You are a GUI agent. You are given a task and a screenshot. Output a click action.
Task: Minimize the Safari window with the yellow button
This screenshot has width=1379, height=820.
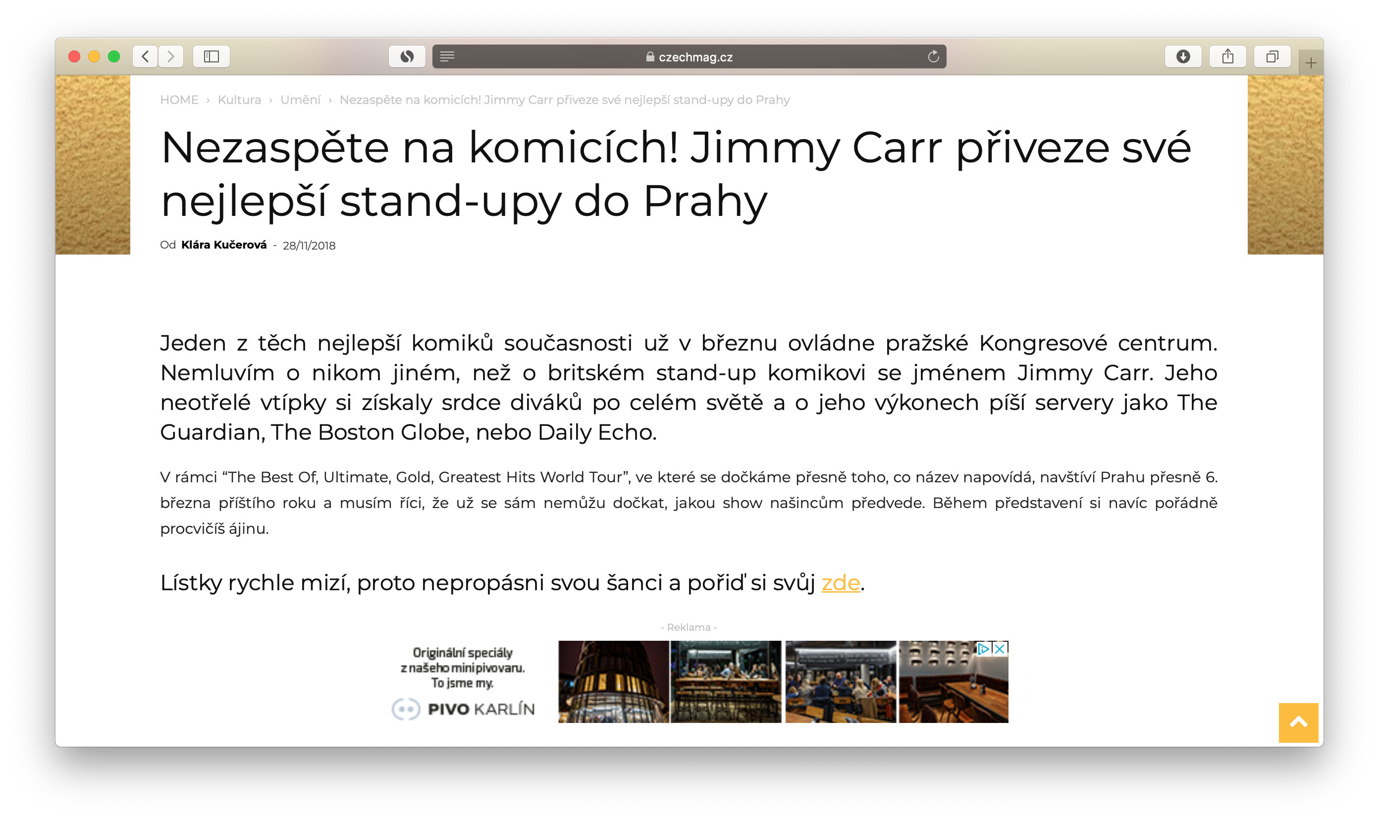[x=94, y=56]
